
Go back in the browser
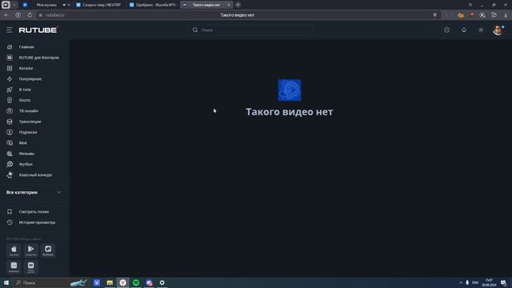pyautogui.click(x=6, y=15)
